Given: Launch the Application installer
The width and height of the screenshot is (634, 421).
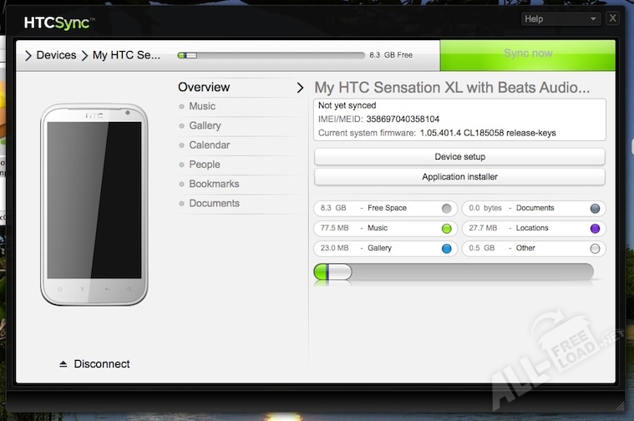Looking at the screenshot, I should [459, 177].
